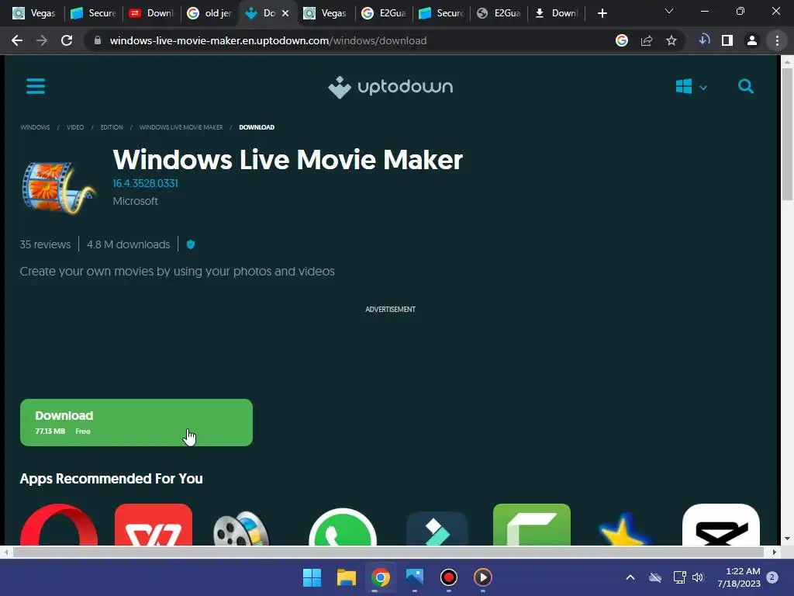Click Chrome in the taskbar
The image size is (794, 596).
click(380, 577)
